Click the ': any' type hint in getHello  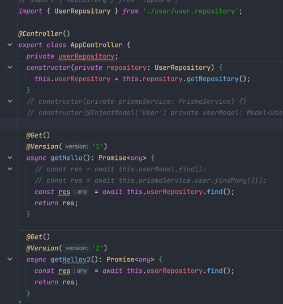click(80, 192)
